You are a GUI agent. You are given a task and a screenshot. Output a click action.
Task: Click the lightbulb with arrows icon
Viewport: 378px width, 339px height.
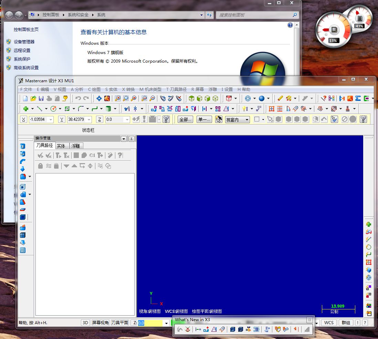tap(245, 109)
